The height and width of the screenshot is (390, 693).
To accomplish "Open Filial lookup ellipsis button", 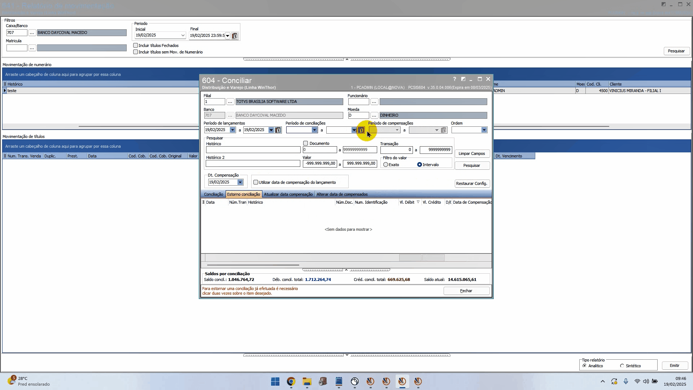I will pos(230,102).
